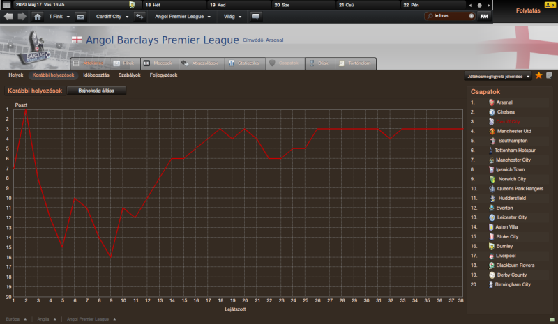Image resolution: width=558 pixels, height=324 pixels.
Task: Click the search field containing 'le bras'
Action: click(x=448, y=16)
